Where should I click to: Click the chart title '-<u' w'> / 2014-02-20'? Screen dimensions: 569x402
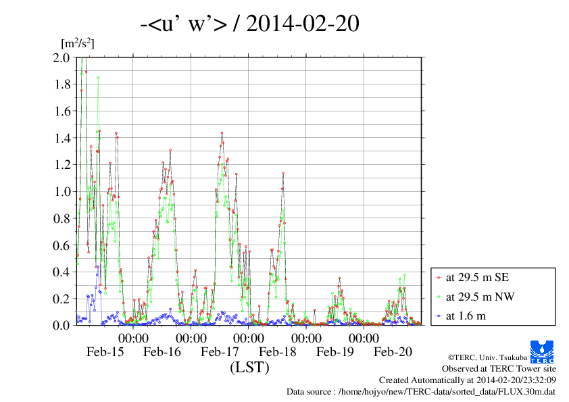click(249, 23)
